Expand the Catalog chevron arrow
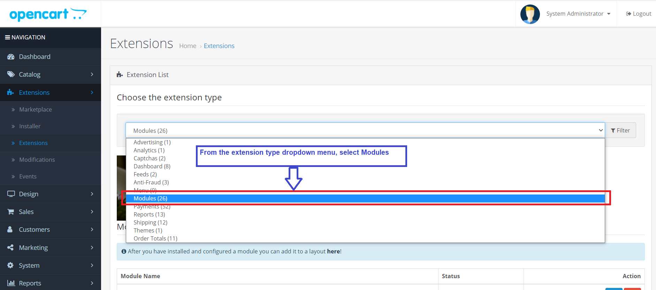The width and height of the screenshot is (656, 290). click(x=92, y=74)
